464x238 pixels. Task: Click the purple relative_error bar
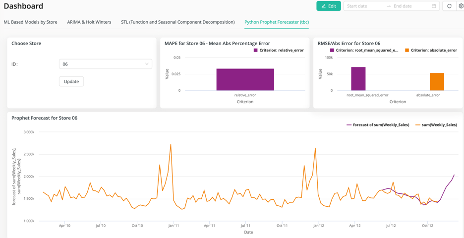click(x=245, y=79)
